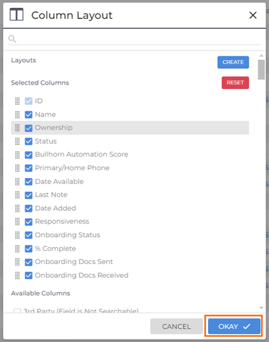Click the drag handle beside Onboarding Docs Received
The width and height of the screenshot is (269, 342).
[x=17, y=275]
